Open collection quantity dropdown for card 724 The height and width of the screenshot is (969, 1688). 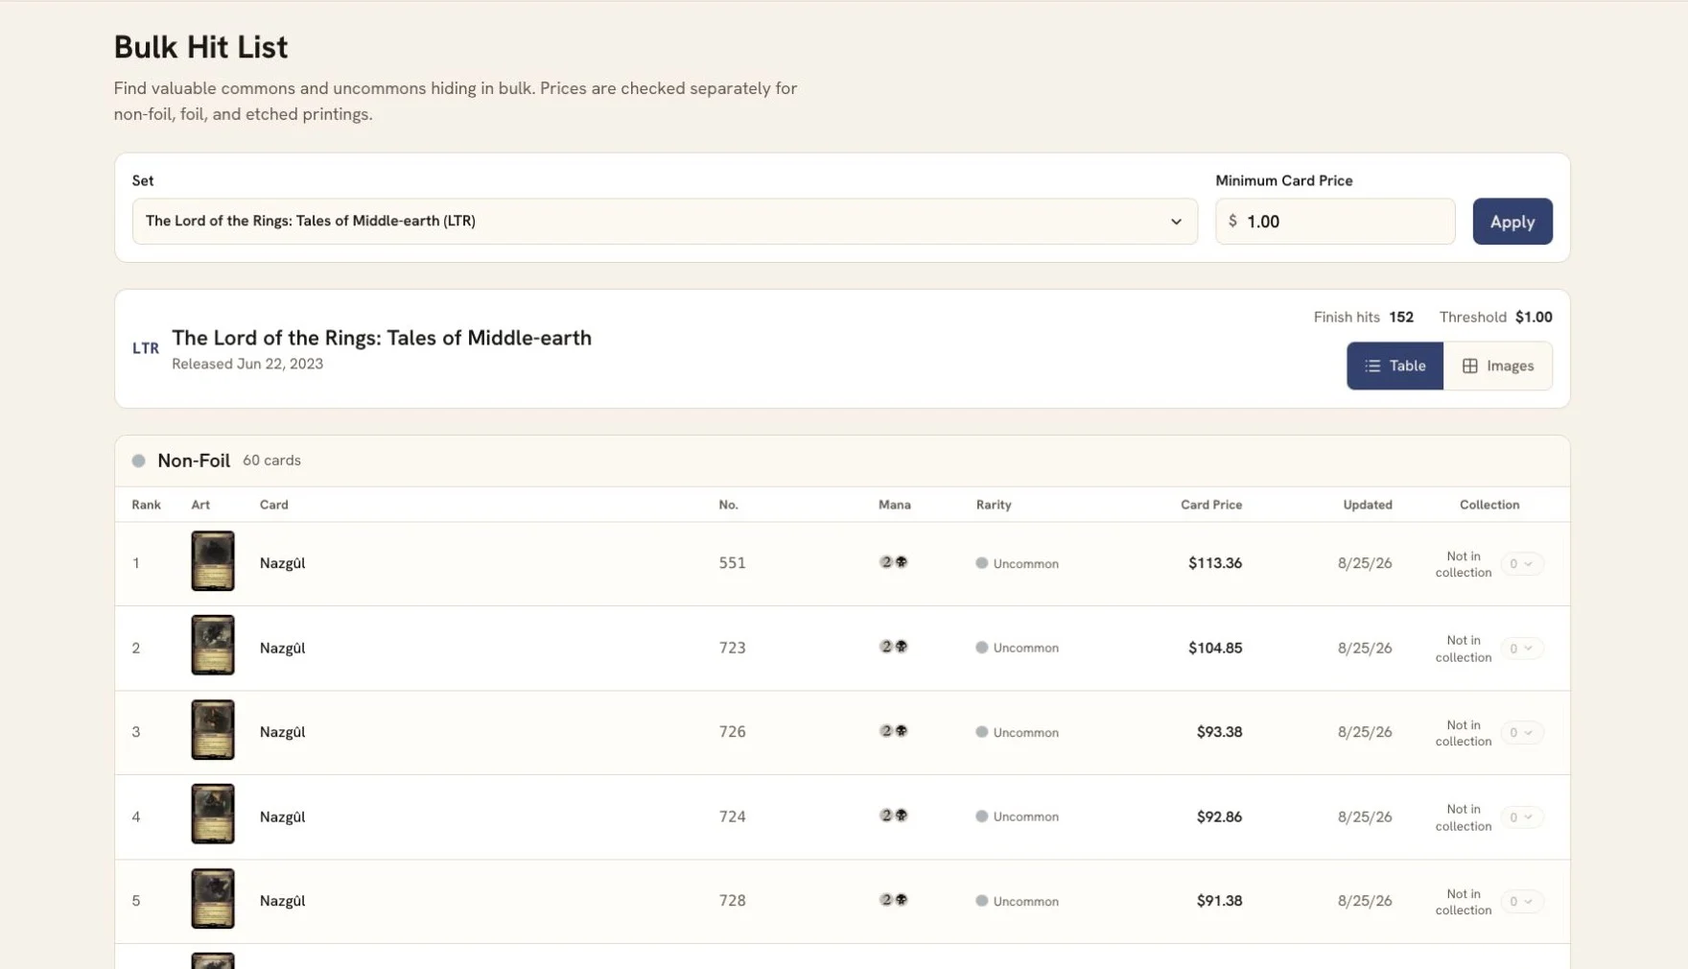click(1521, 817)
